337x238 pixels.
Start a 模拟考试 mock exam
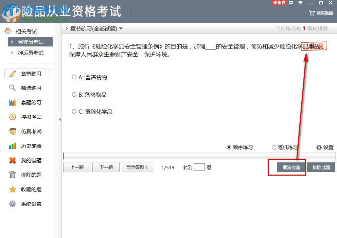click(x=28, y=117)
